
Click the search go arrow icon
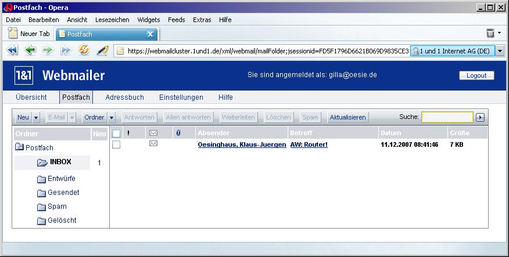pos(480,117)
